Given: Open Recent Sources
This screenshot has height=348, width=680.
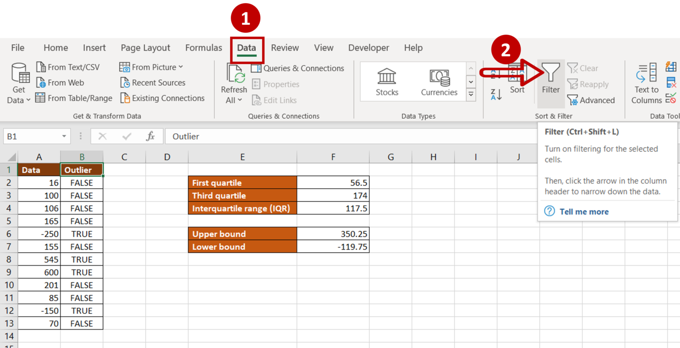Looking at the screenshot, I should (x=152, y=82).
